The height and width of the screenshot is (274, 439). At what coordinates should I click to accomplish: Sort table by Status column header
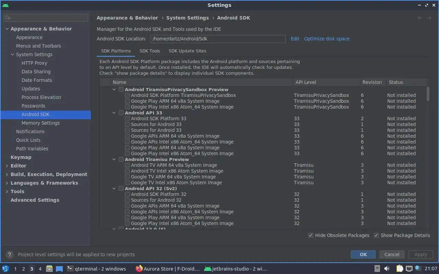pyautogui.click(x=406, y=82)
